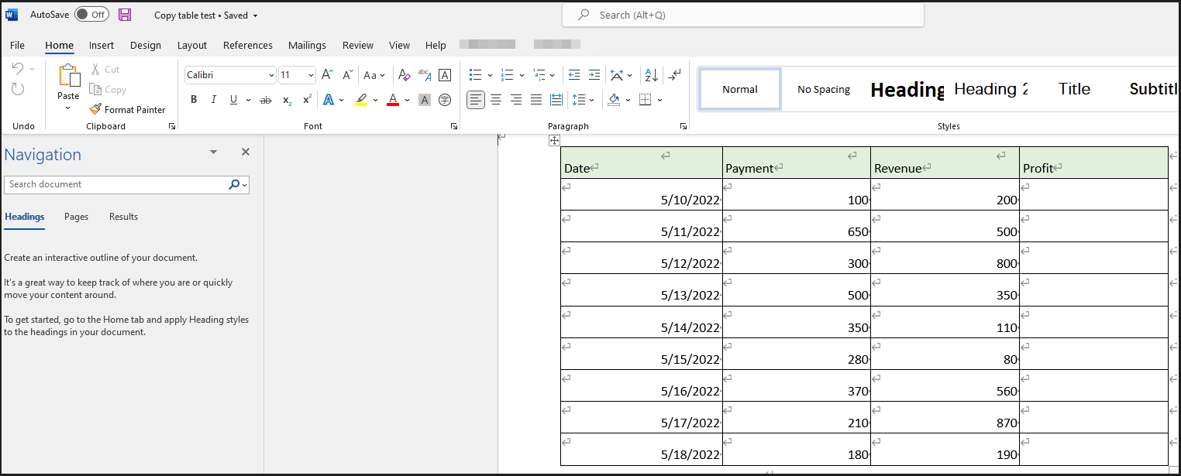
Task: Apply subscript formatting
Action: pos(286,100)
